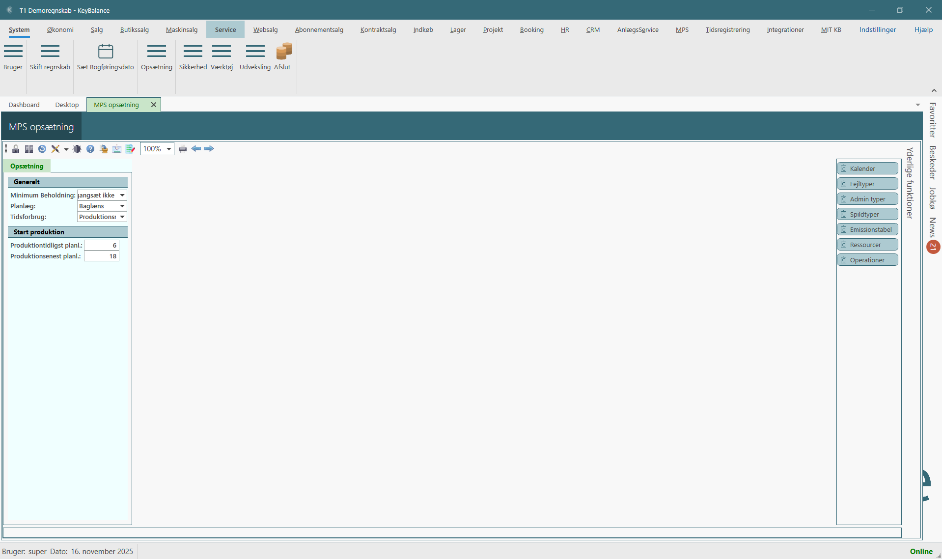The image size is (942, 559).
Task: Click the blue forward arrow icon
Action: pyautogui.click(x=209, y=149)
